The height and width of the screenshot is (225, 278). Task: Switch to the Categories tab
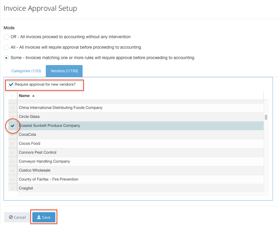[x=26, y=71]
